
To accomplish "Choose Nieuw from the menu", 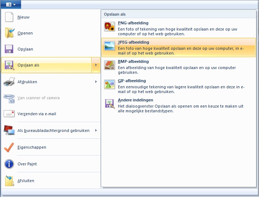I will click(x=51, y=17).
